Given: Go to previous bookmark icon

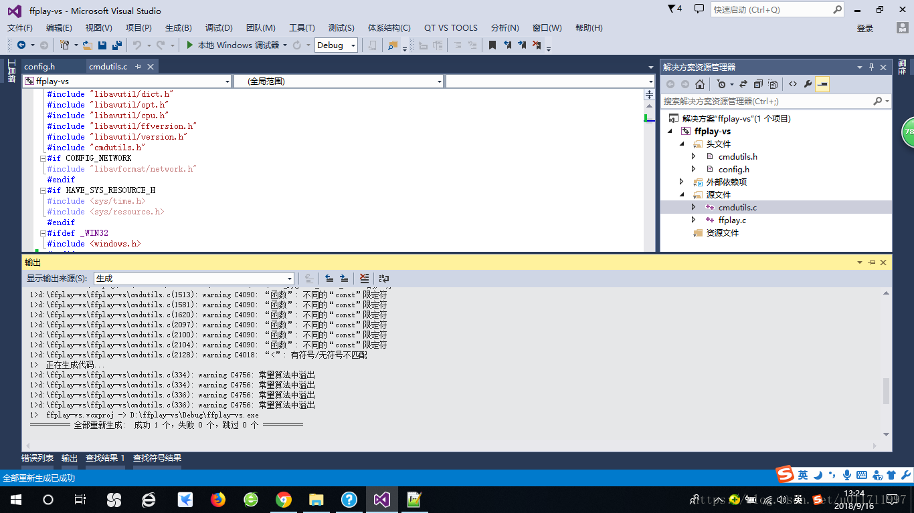Looking at the screenshot, I should pyautogui.click(x=507, y=45).
